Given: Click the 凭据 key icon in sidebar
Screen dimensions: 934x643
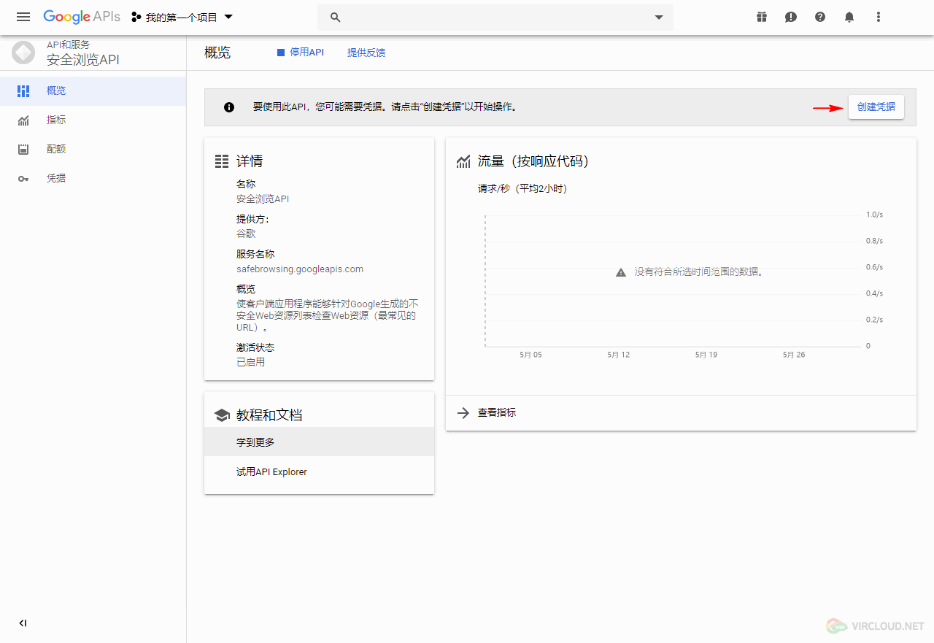Looking at the screenshot, I should click(23, 178).
